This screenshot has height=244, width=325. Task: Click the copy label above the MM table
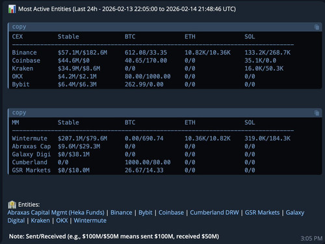[x=19, y=113]
